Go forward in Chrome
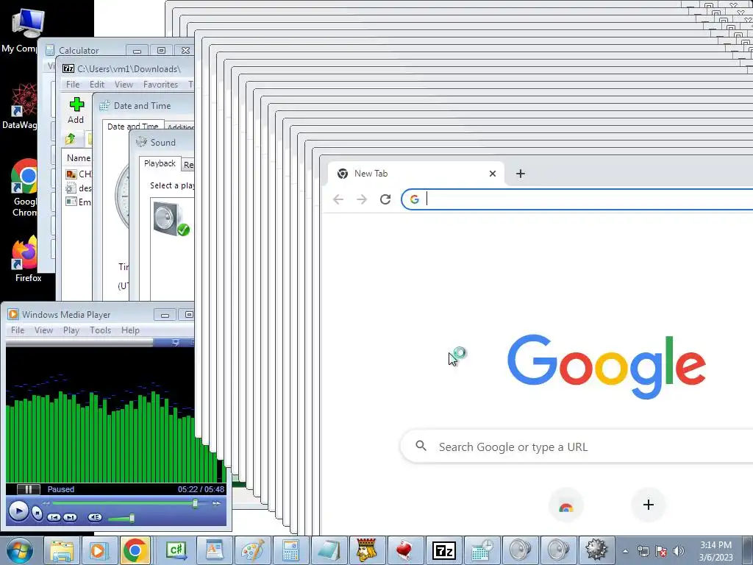753x565 pixels. pyautogui.click(x=362, y=199)
